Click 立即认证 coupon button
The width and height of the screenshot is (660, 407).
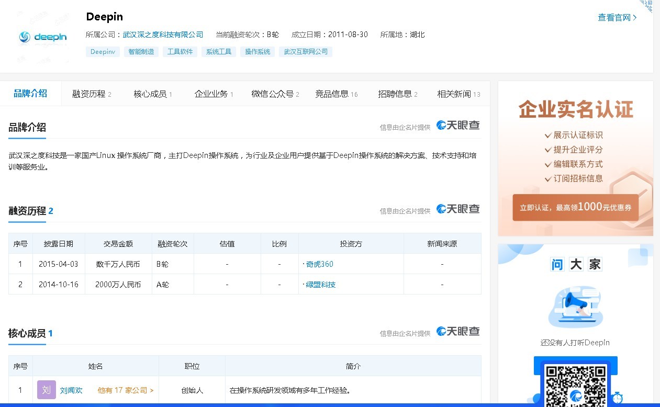tap(575, 207)
